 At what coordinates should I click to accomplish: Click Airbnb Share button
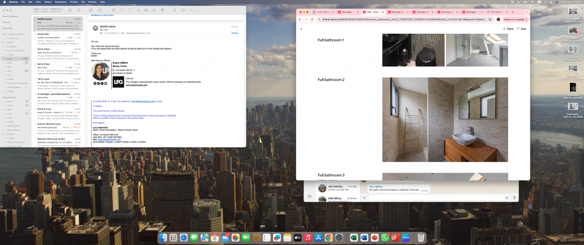click(508, 29)
